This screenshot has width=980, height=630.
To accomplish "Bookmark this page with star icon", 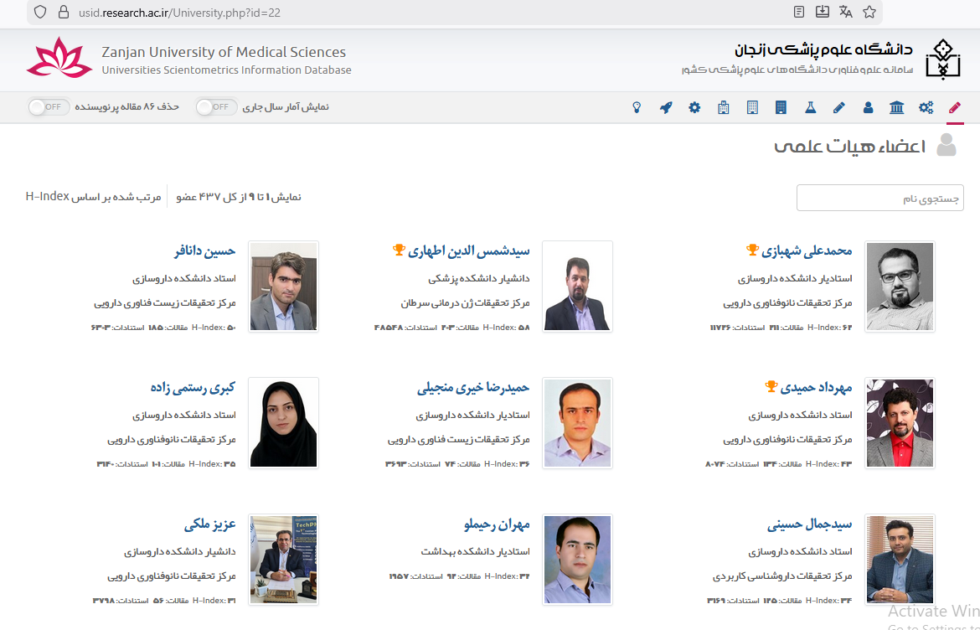I will point(869,12).
